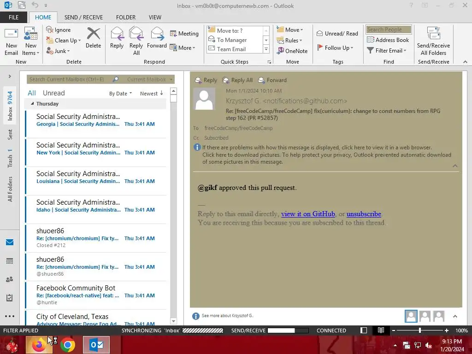Open the Inbox 9764 folder

coord(10,106)
